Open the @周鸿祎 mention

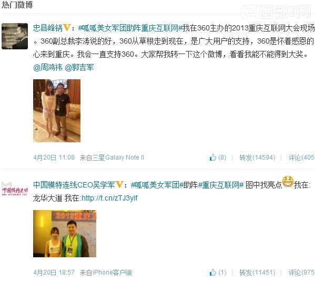48,67
